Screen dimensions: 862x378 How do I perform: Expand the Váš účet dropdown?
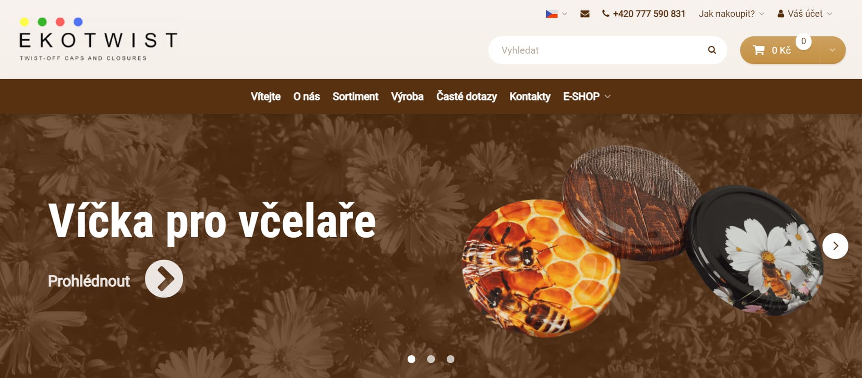[x=805, y=14]
